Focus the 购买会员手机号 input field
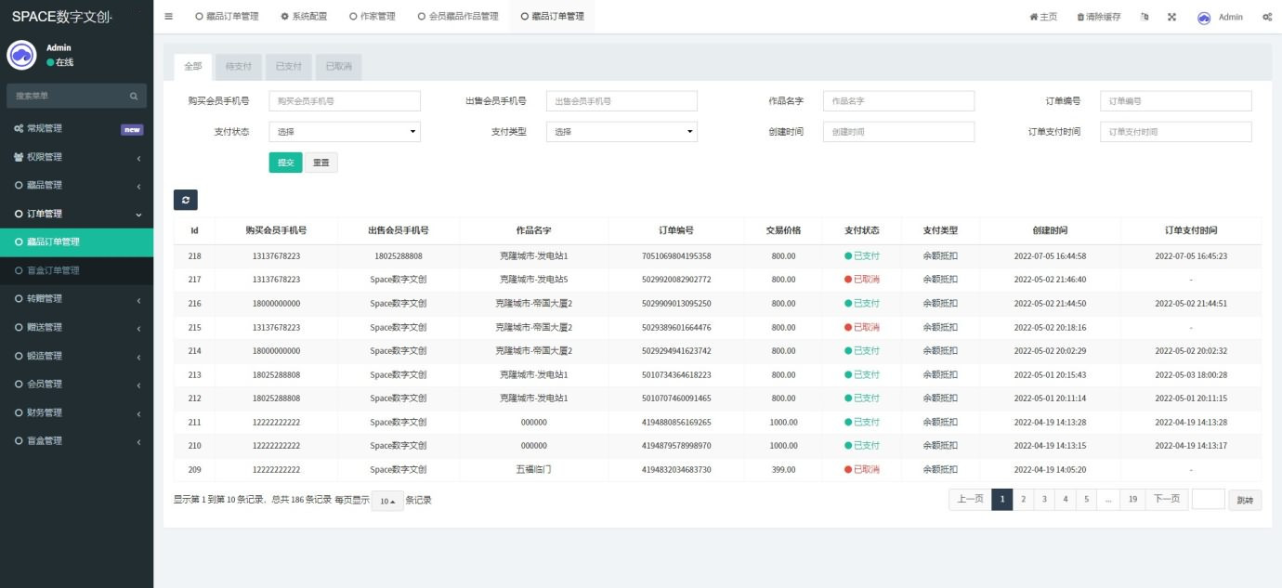 [345, 101]
